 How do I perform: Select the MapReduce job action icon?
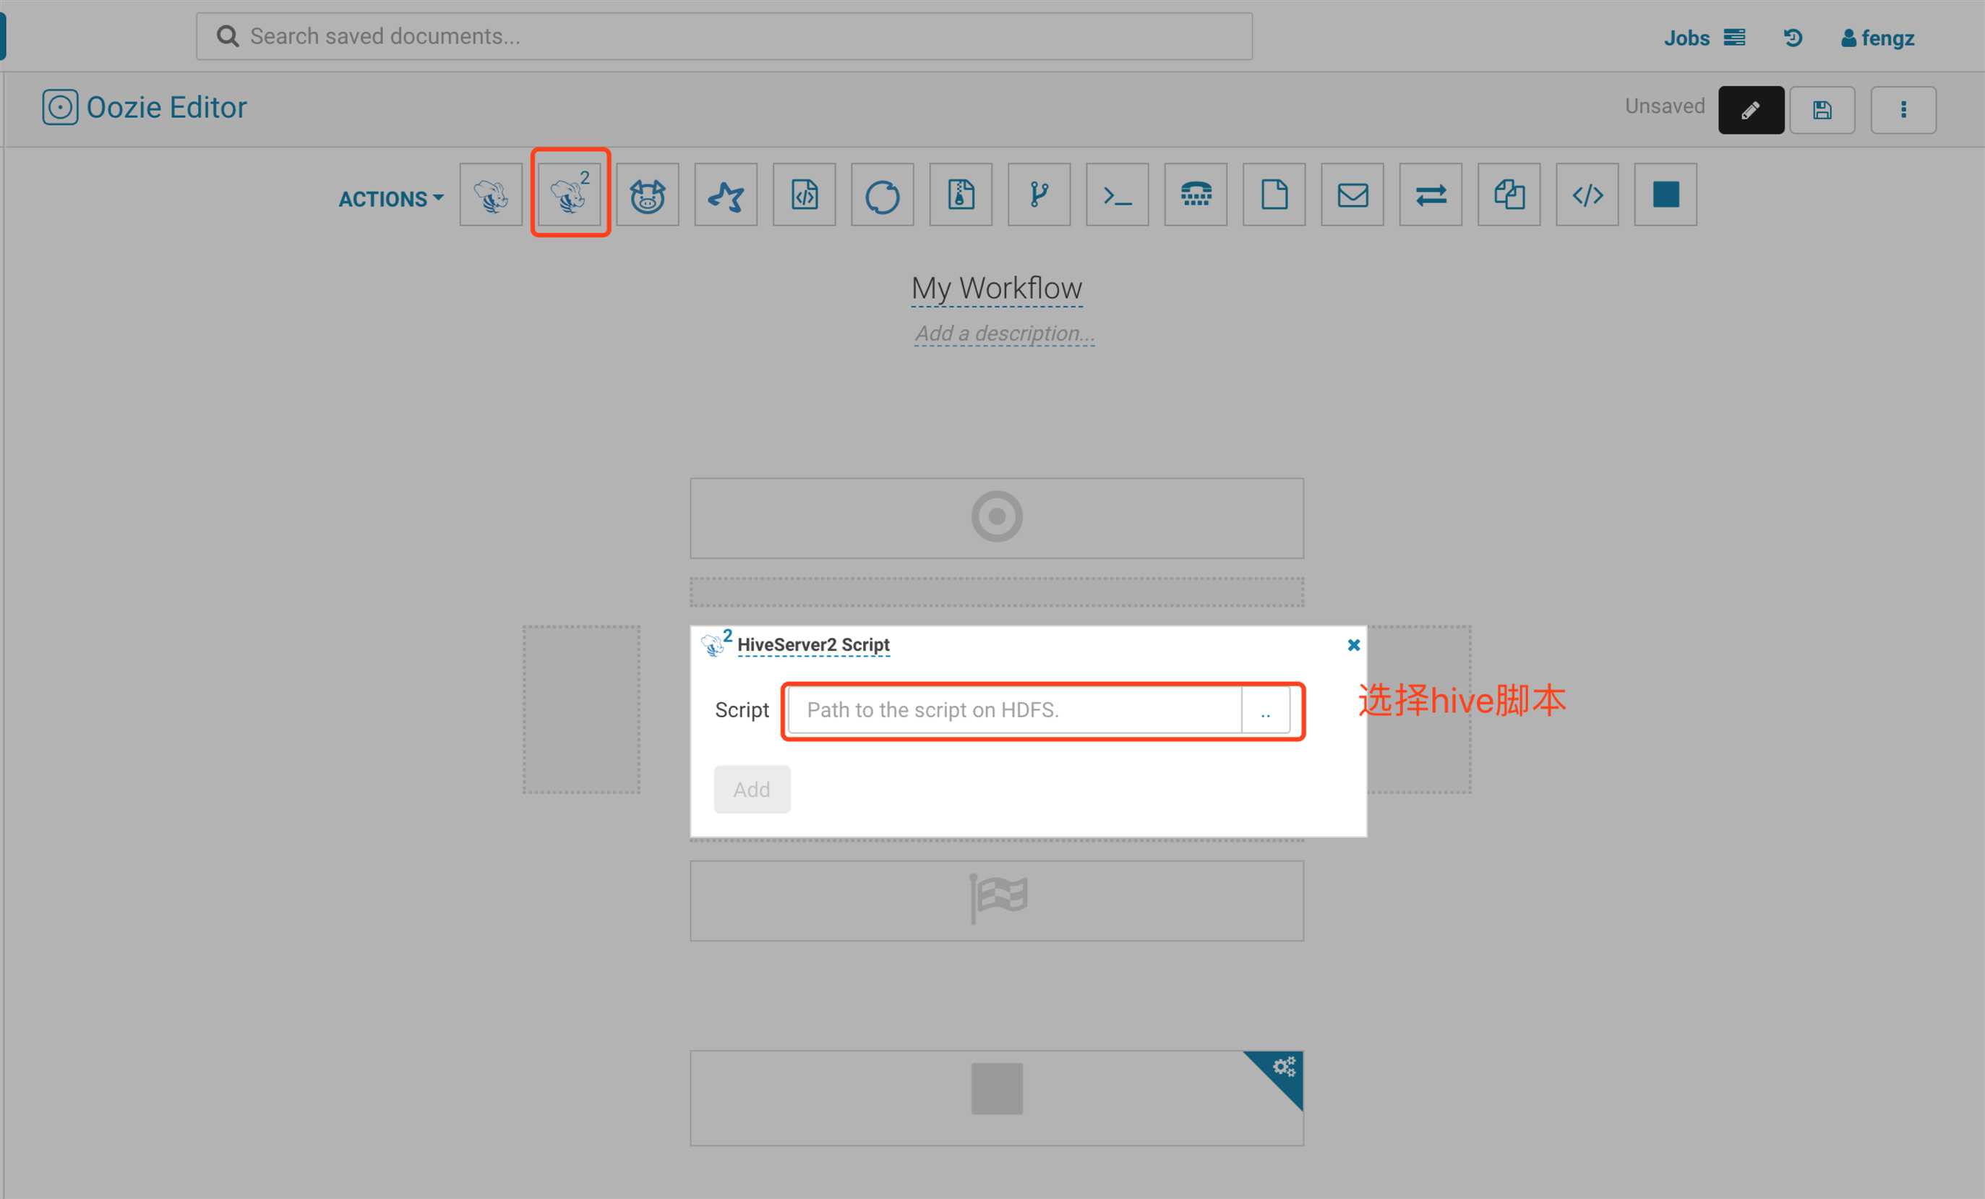(960, 195)
